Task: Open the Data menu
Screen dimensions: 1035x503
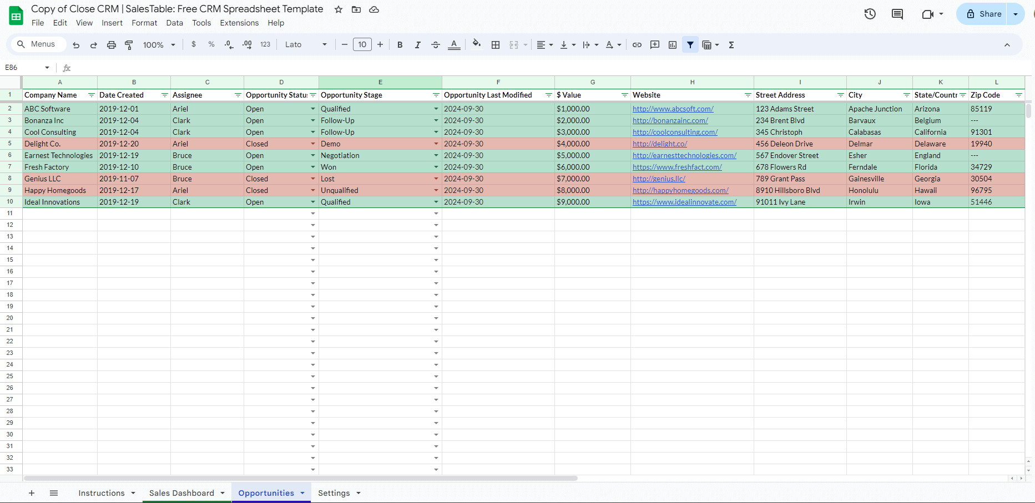Action: (x=174, y=23)
